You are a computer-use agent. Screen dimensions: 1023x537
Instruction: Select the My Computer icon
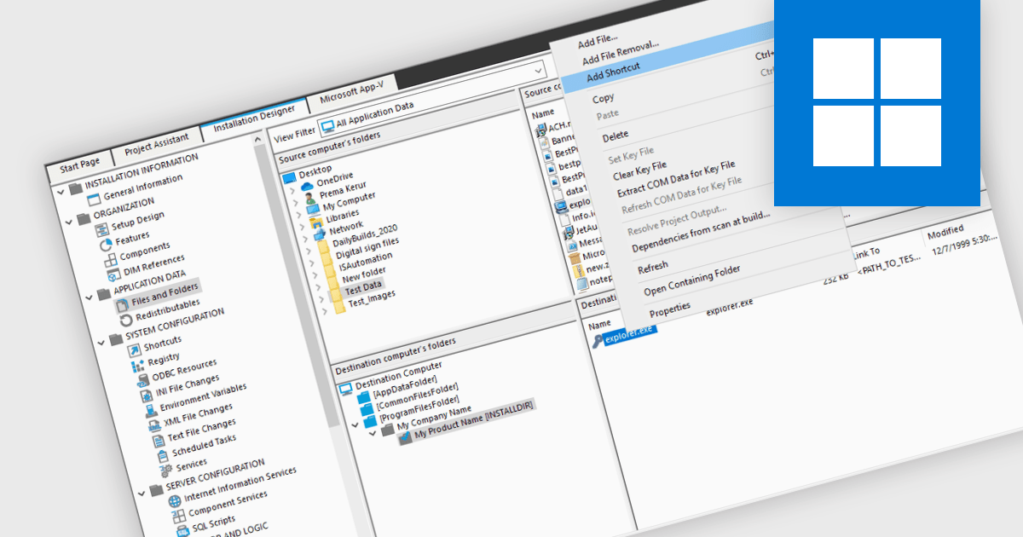tap(315, 209)
